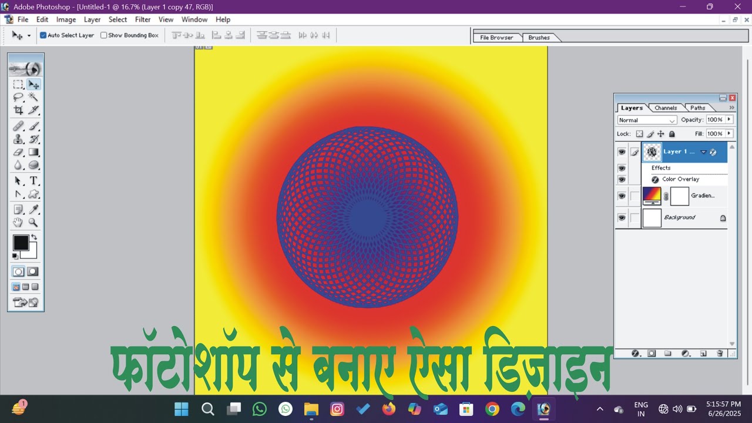
Task: Select the Pen tool
Action: pyautogui.click(x=18, y=194)
